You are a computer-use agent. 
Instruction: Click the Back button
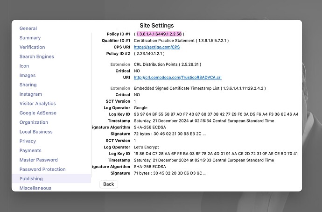click(109, 184)
